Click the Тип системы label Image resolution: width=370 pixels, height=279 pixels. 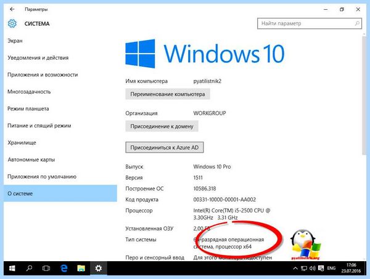(141, 240)
